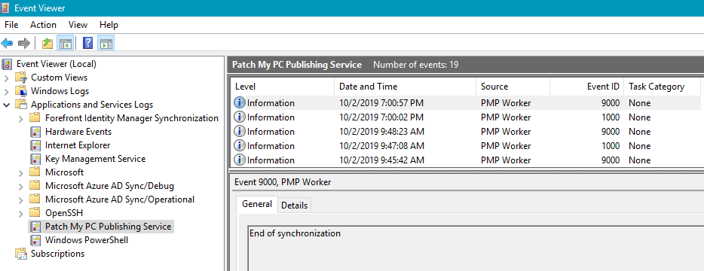This screenshot has width=704, height=271.
Task: Expand the Custom Views node
Action: [6, 78]
